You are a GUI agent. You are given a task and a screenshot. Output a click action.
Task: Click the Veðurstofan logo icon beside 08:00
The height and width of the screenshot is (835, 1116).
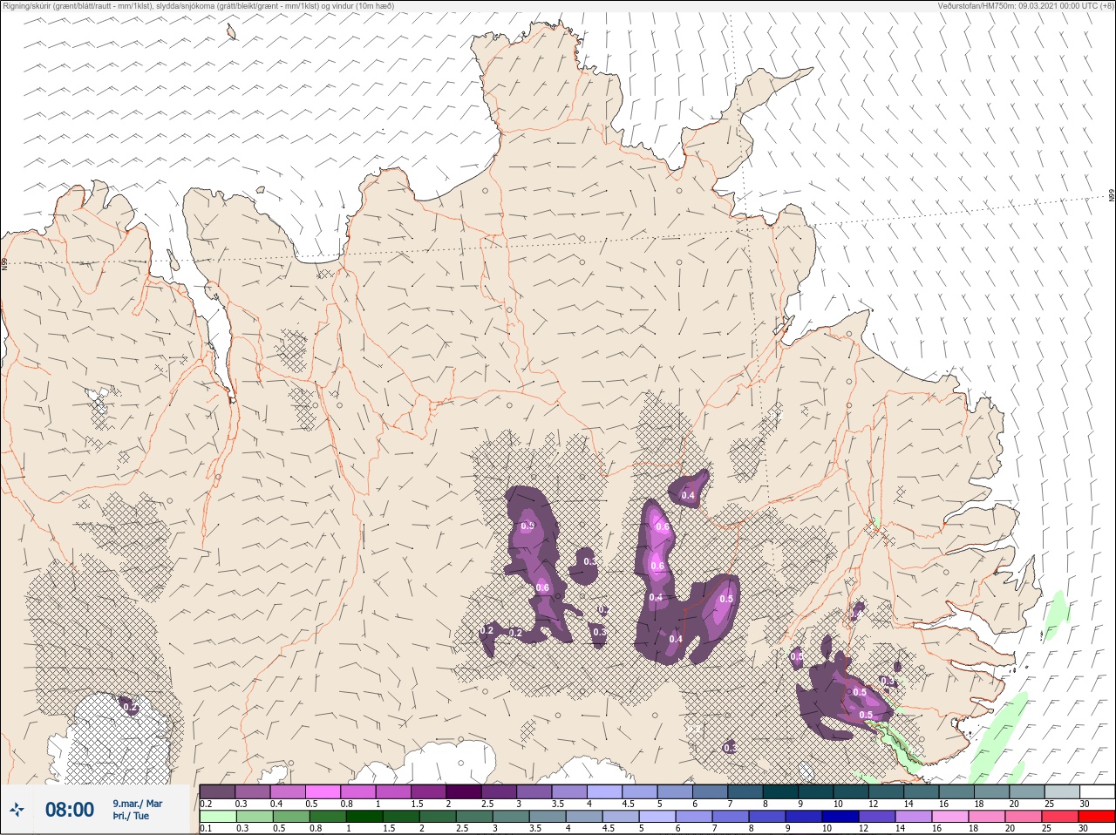point(17,810)
